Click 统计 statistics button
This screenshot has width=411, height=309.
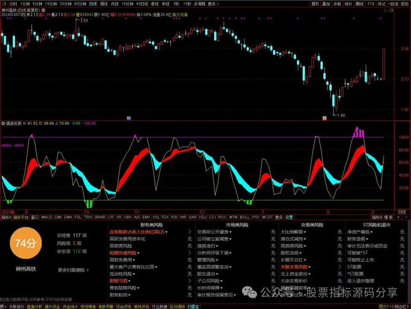click(348, 4)
